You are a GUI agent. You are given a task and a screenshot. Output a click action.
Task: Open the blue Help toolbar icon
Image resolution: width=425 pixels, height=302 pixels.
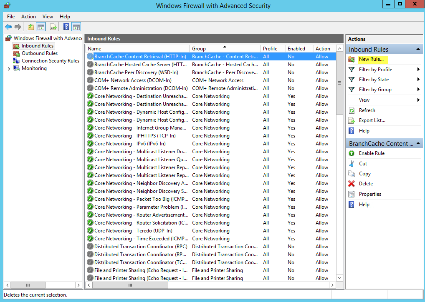(x=66, y=27)
